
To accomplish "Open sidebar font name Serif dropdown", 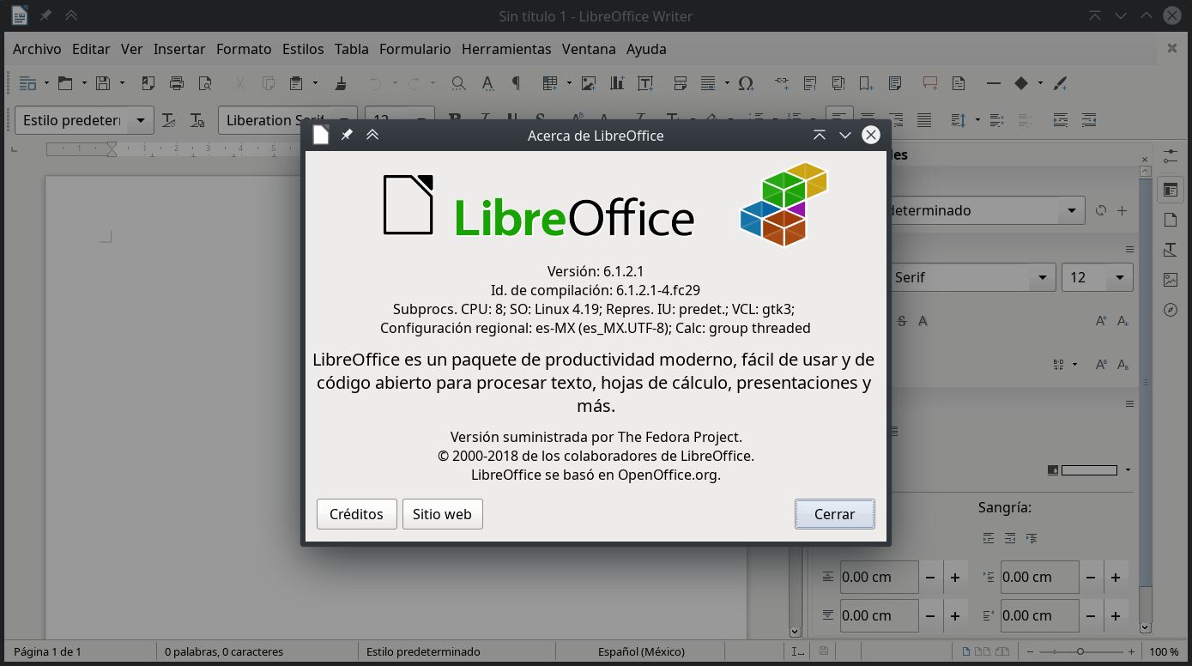I will [x=1042, y=277].
